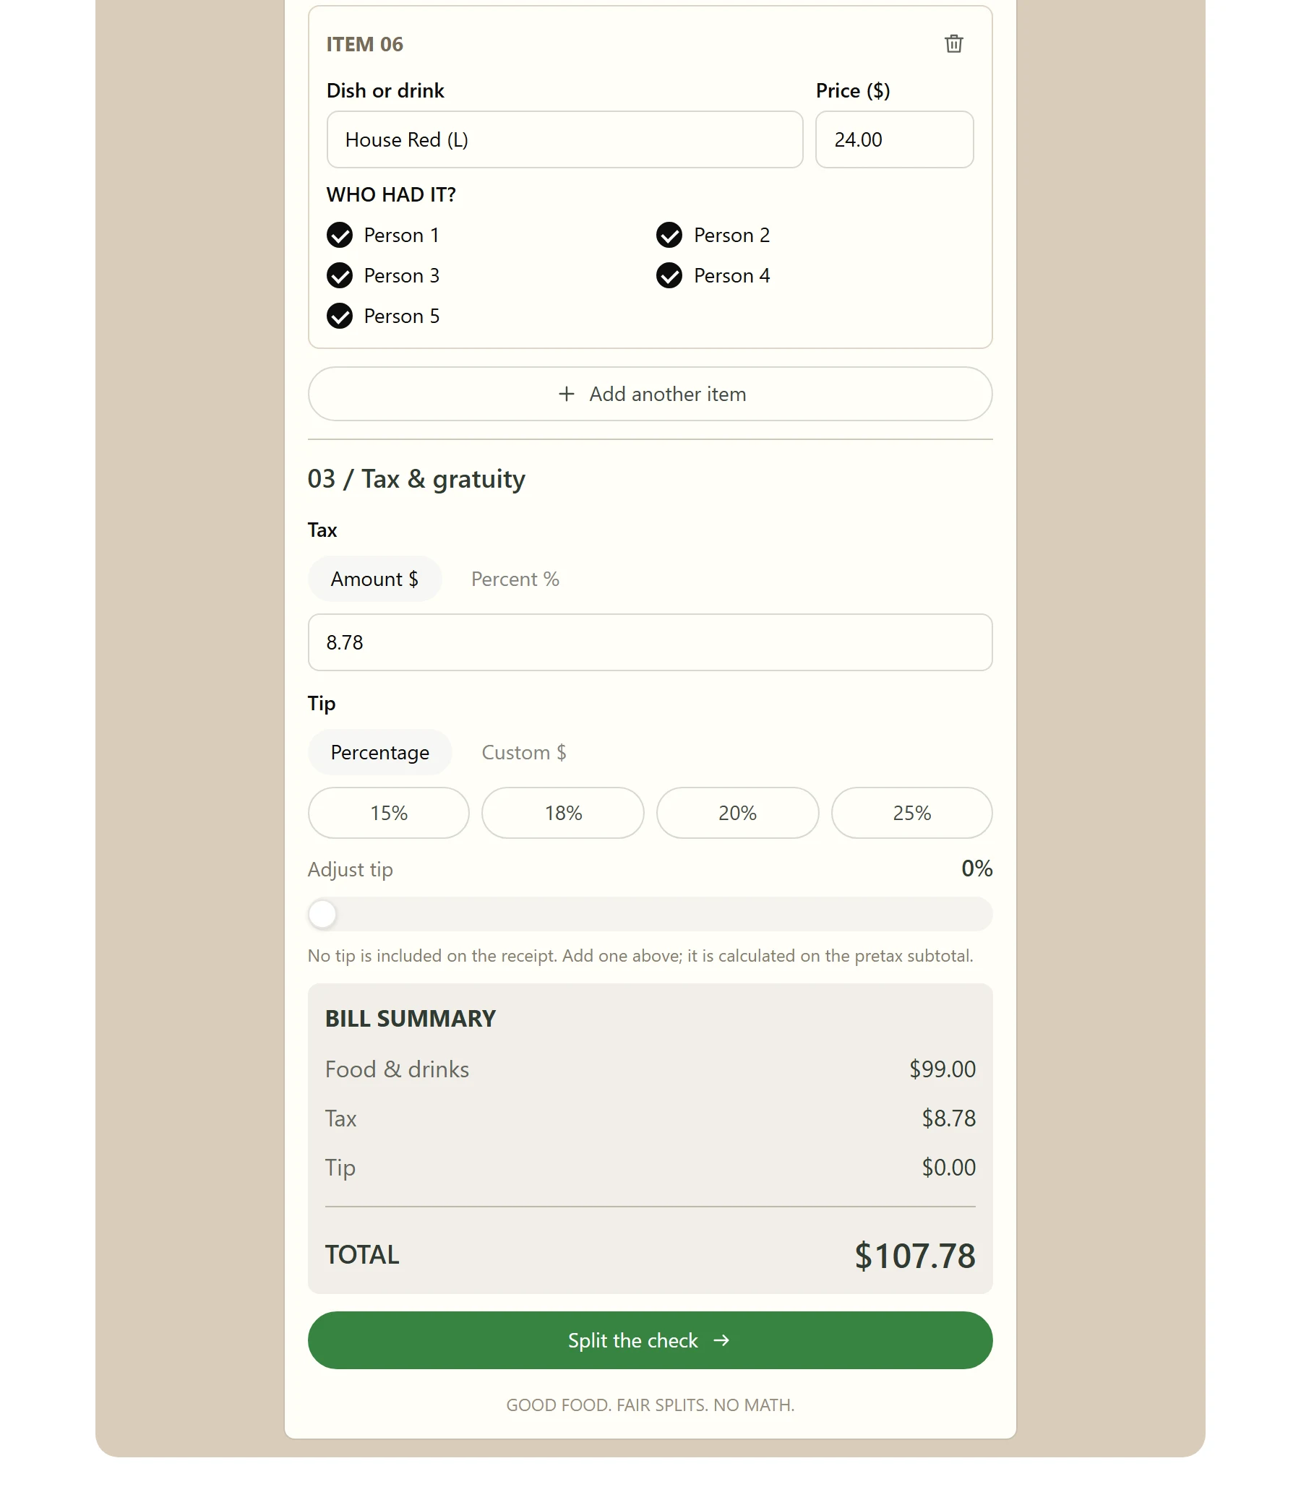Screen dimensions: 1301x1492
Task: Uncheck Person 1 for House Red
Action: pos(339,235)
